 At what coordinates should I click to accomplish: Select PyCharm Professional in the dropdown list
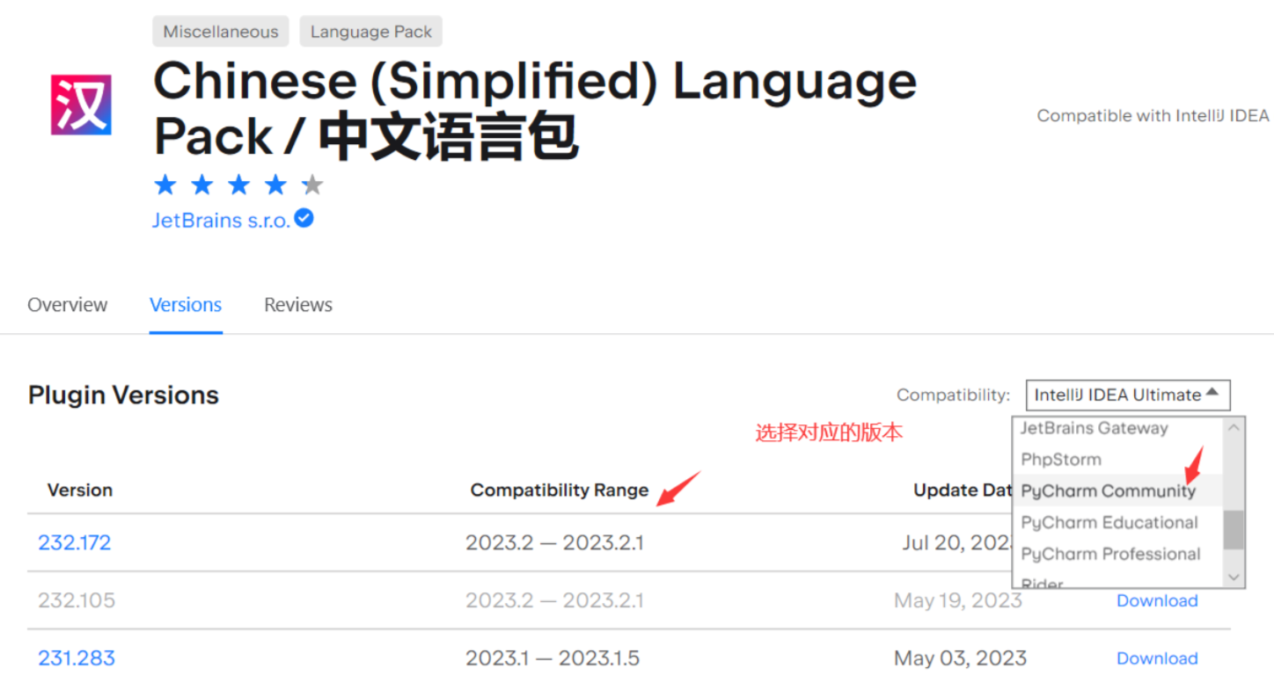pyautogui.click(x=1118, y=554)
